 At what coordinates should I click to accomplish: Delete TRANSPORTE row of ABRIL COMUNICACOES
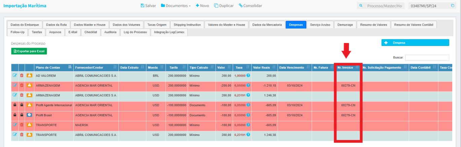22,135
